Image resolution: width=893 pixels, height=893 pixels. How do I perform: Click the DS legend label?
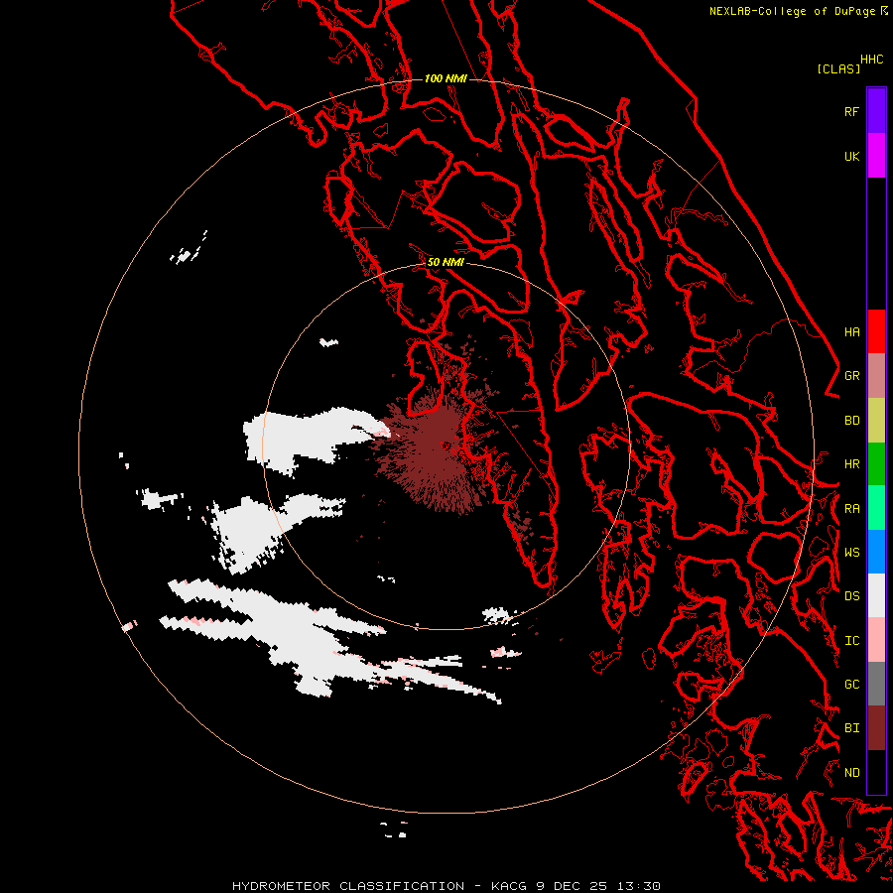851,595
